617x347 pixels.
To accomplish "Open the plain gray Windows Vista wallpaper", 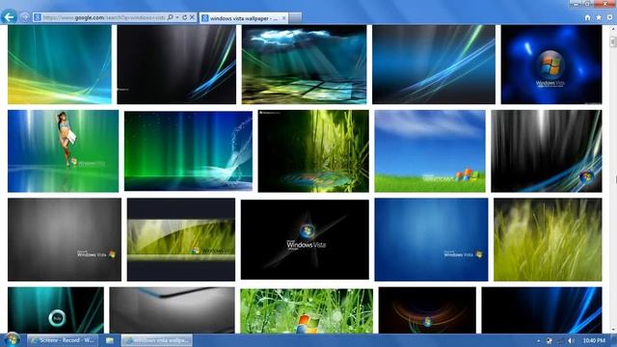I will tap(65, 240).
